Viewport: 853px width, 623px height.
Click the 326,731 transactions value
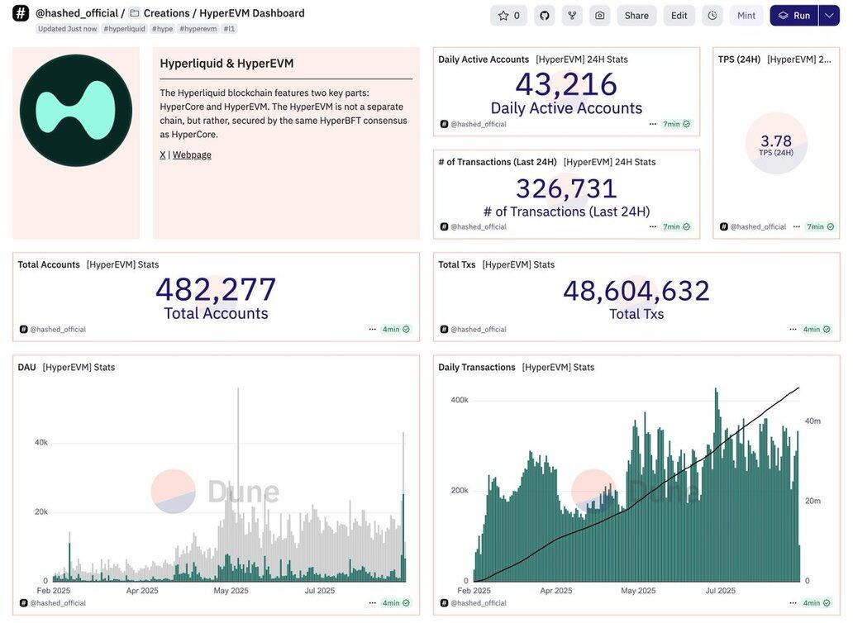click(x=566, y=188)
